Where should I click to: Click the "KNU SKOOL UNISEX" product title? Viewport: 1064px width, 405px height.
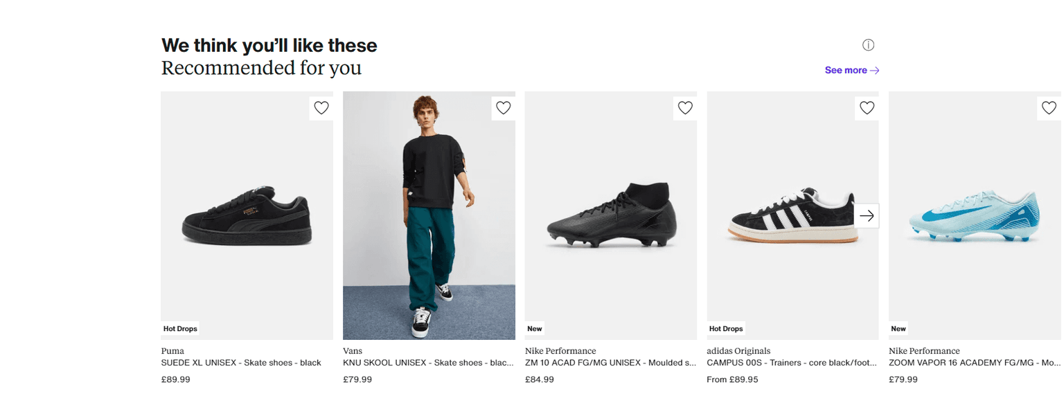429,362
